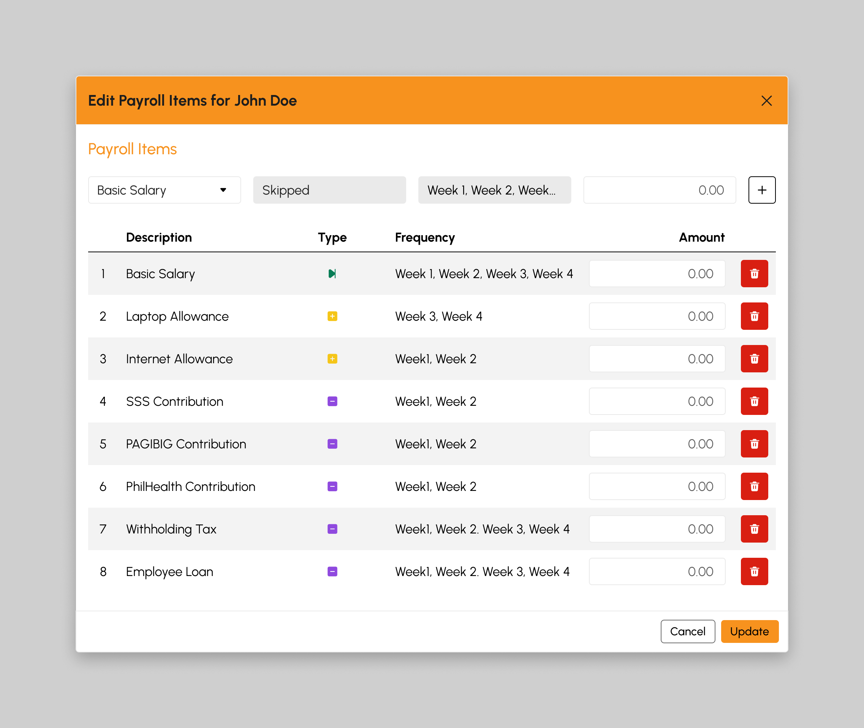Screen dimensions: 864x728
Task: Click the SSS Contribution frequency text
Action: (x=436, y=401)
